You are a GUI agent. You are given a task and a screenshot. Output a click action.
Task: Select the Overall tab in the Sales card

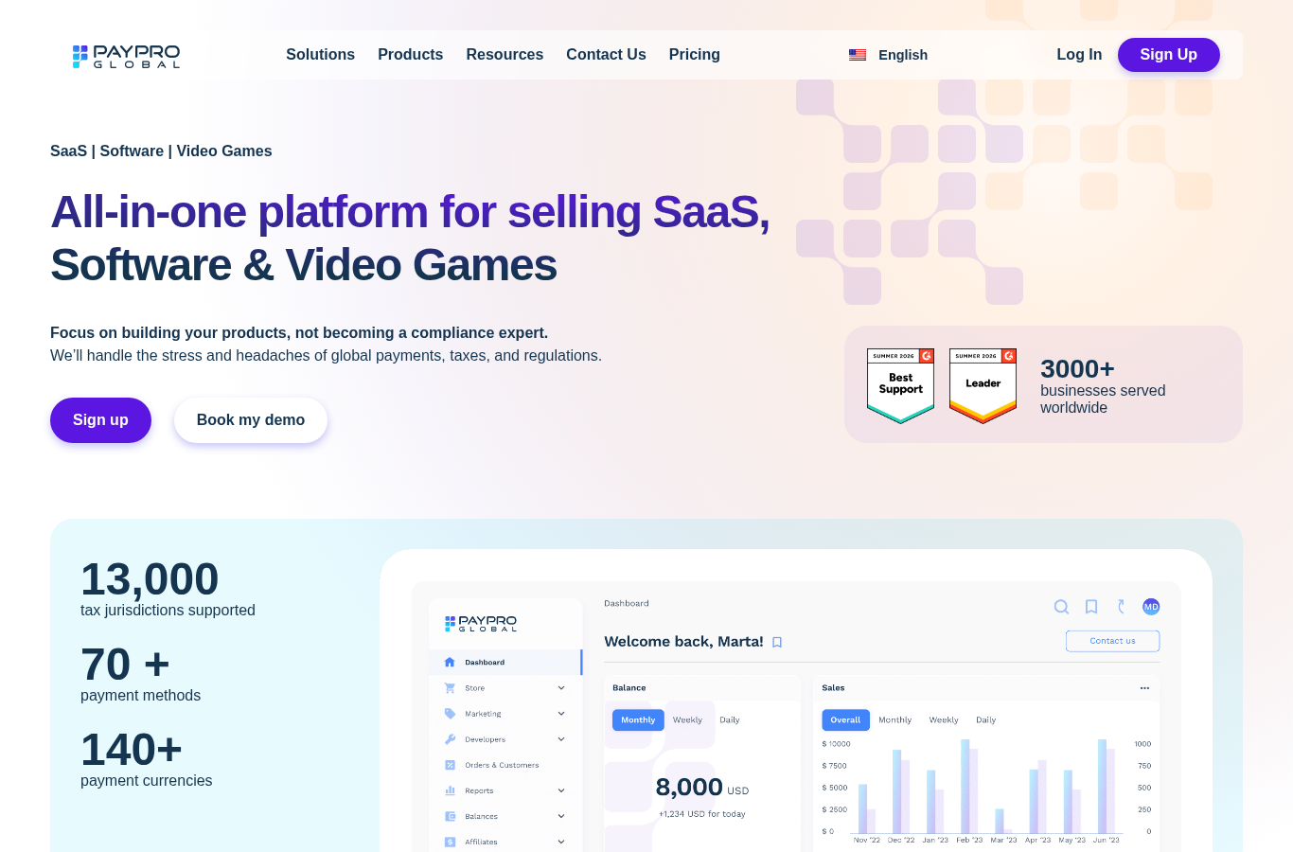coord(845,720)
